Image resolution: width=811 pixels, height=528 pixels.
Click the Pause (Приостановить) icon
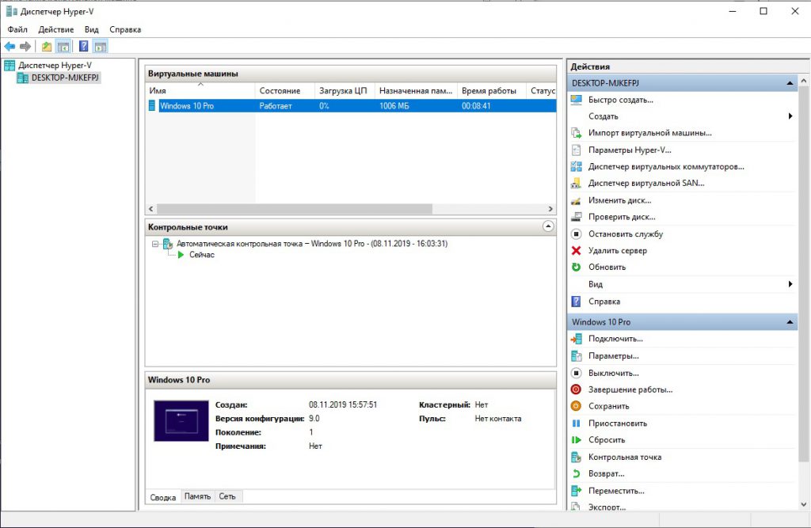576,424
